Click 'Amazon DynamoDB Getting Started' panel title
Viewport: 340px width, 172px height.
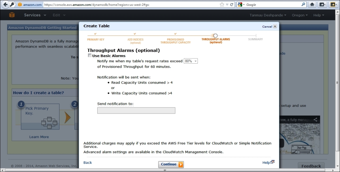tap(42, 28)
